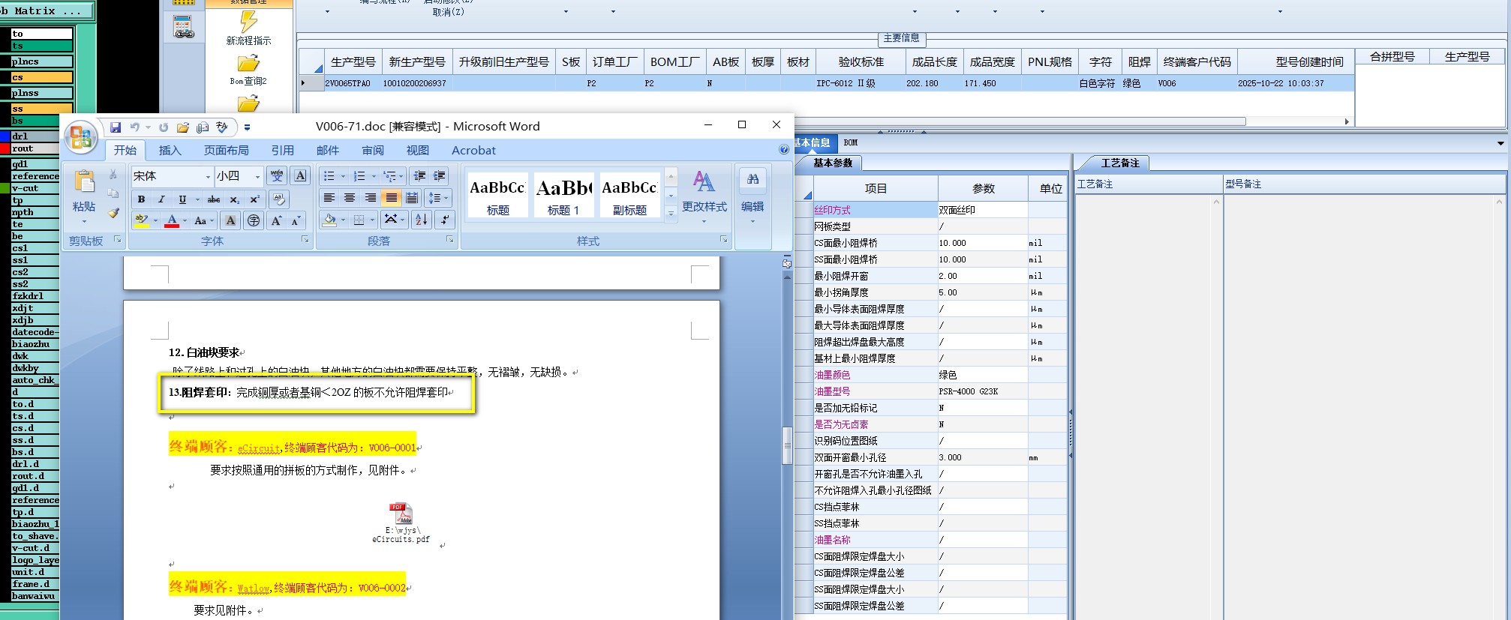The image size is (1511, 620).
Task: Apply yellow text highlight color
Action: [142, 220]
